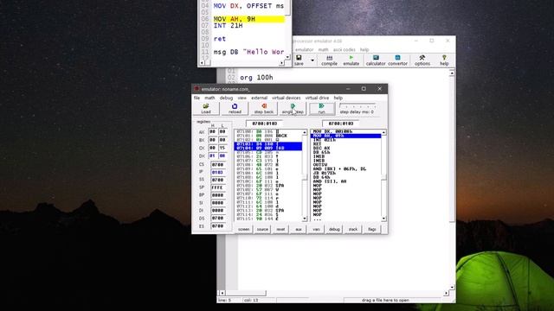Click the run button in emulator

[x=321, y=109]
